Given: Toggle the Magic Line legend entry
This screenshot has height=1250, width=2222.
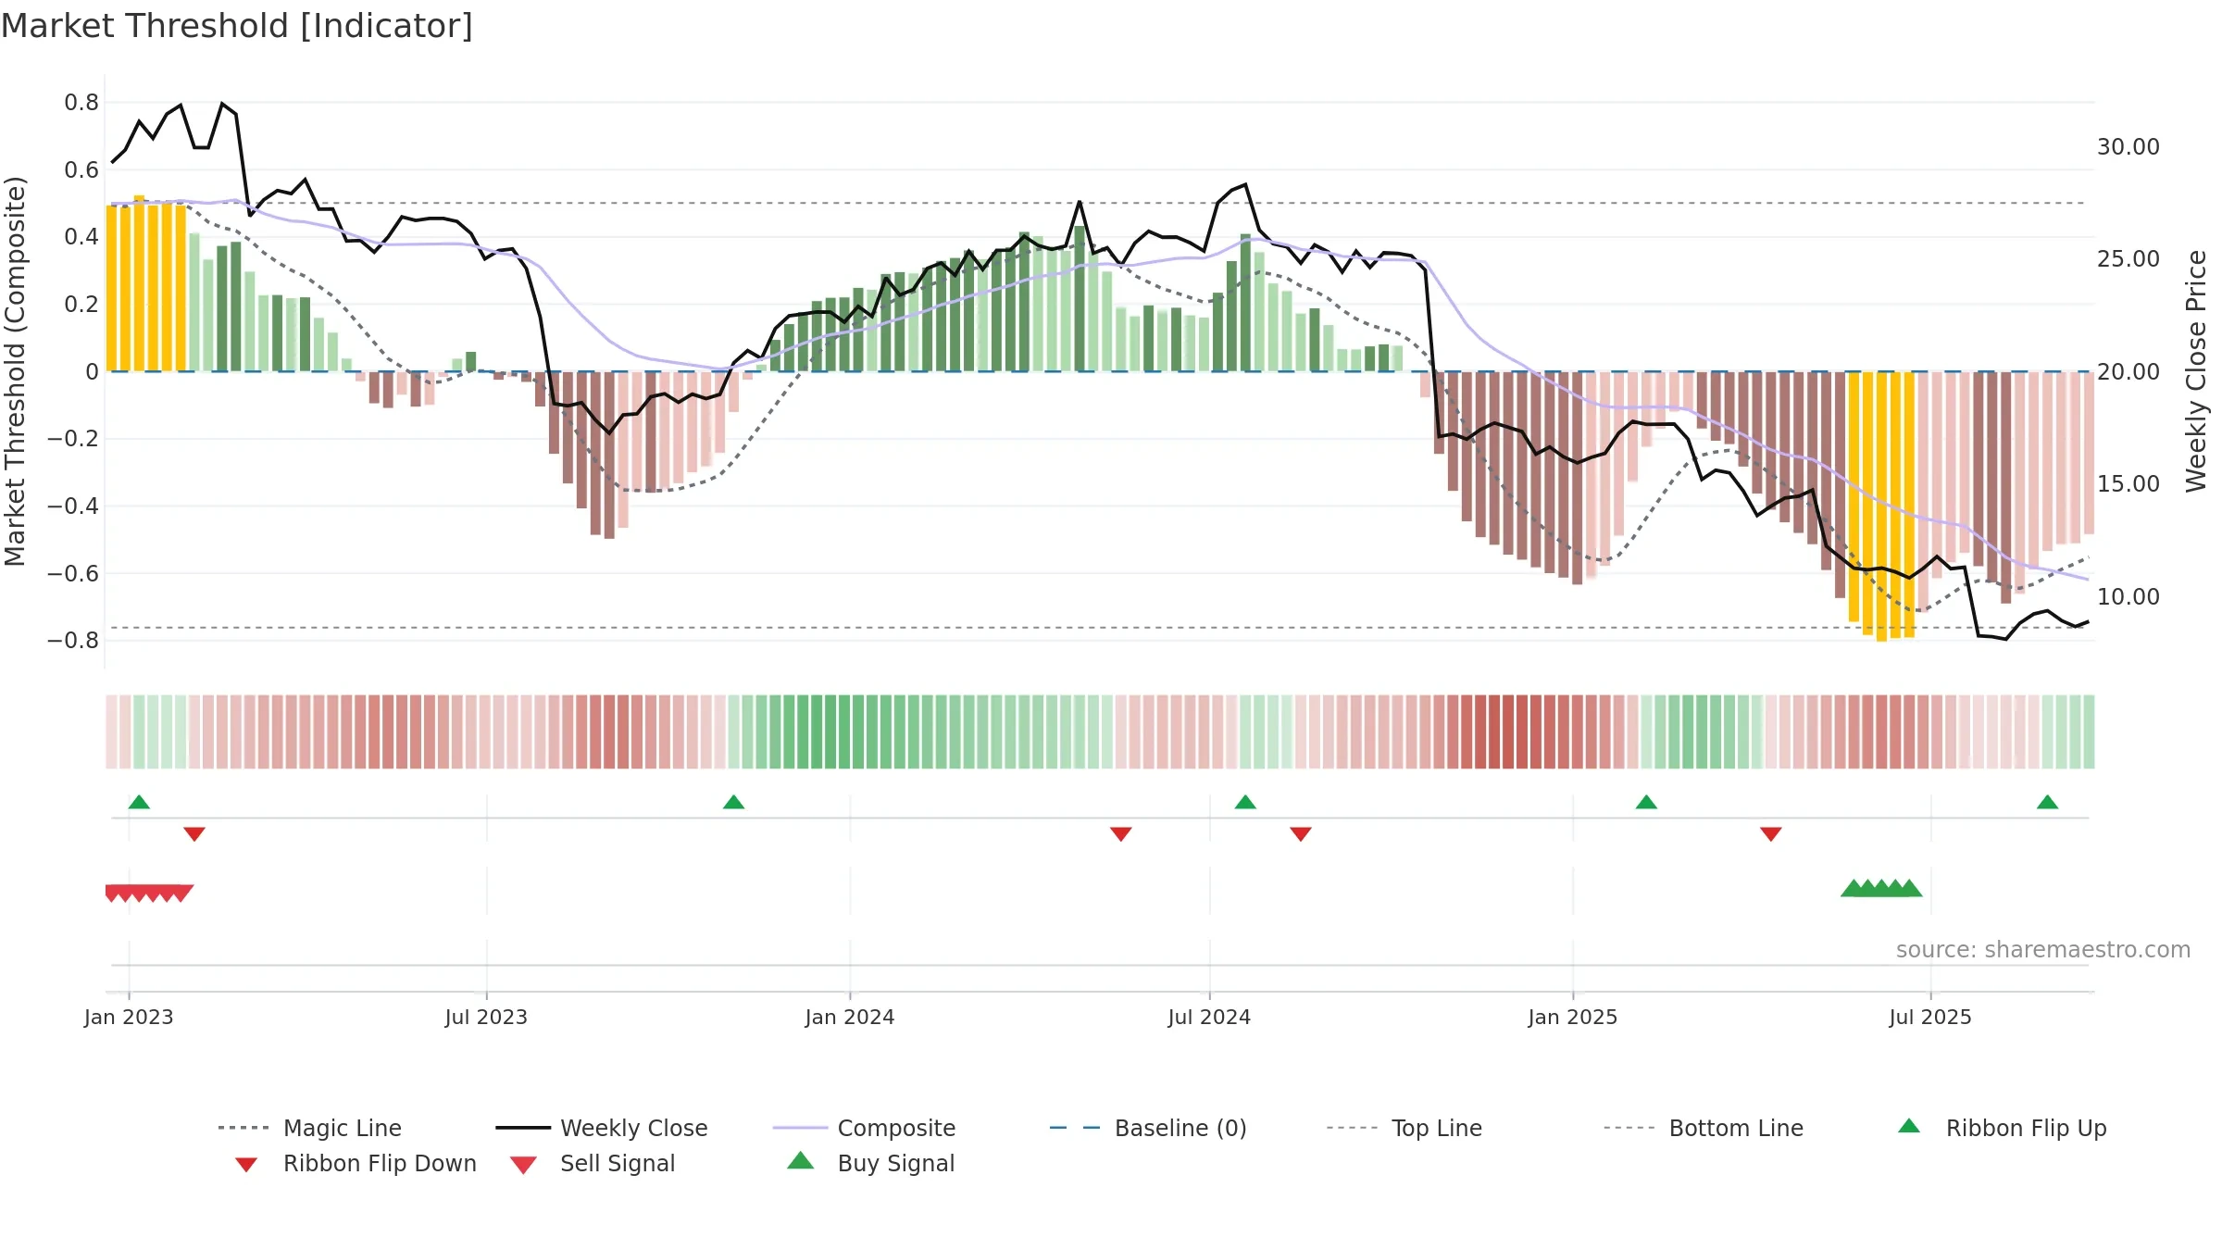Looking at the screenshot, I should [x=310, y=1128].
